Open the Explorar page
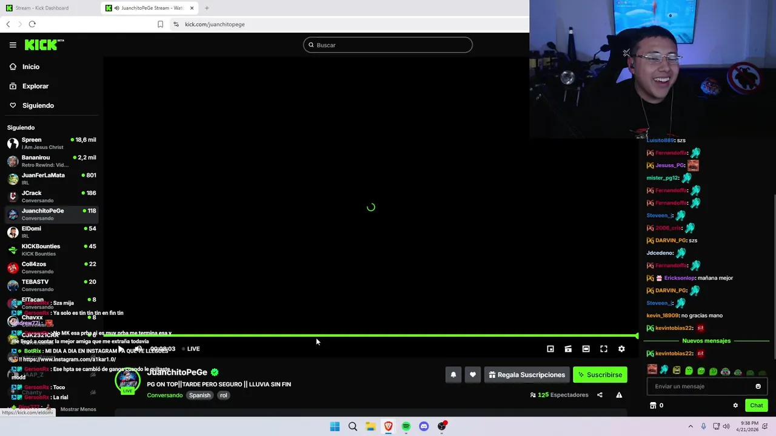 (x=29, y=86)
